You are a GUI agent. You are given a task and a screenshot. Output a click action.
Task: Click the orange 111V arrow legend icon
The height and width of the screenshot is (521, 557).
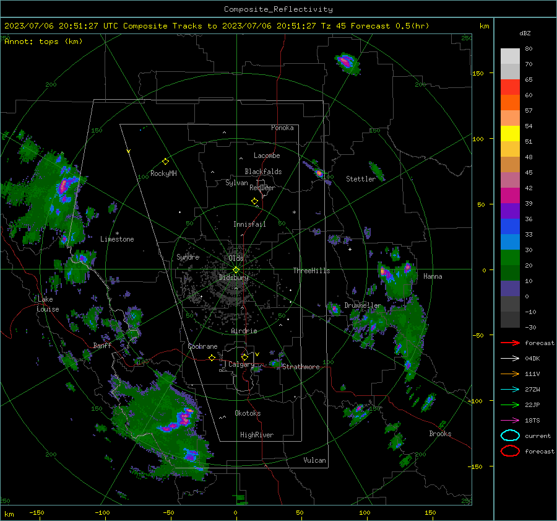(510, 374)
